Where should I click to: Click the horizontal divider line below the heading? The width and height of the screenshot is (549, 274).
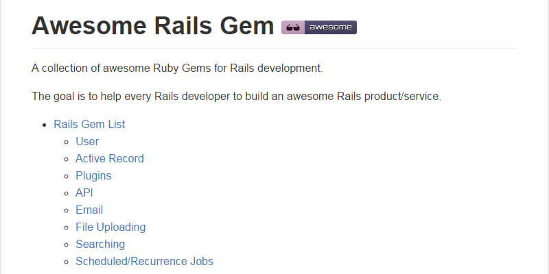[x=274, y=49]
